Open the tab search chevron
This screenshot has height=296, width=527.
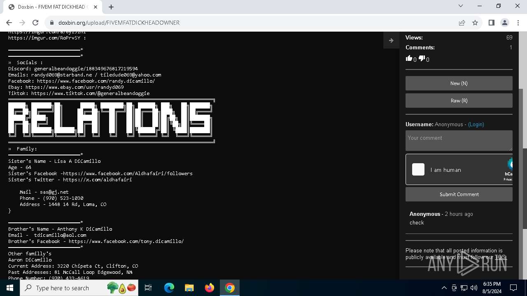pos(461,6)
